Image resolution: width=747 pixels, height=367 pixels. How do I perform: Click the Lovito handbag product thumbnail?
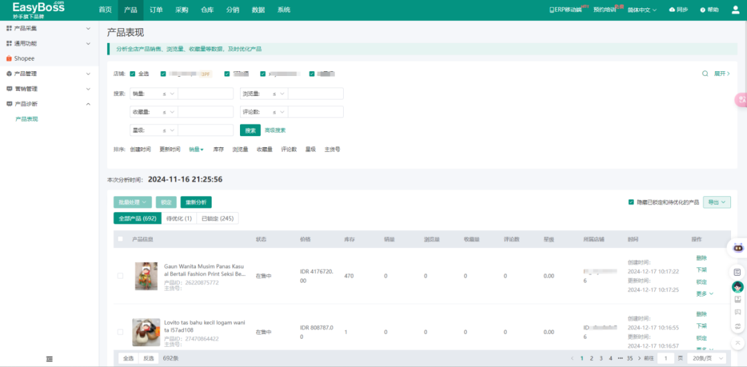tap(146, 332)
